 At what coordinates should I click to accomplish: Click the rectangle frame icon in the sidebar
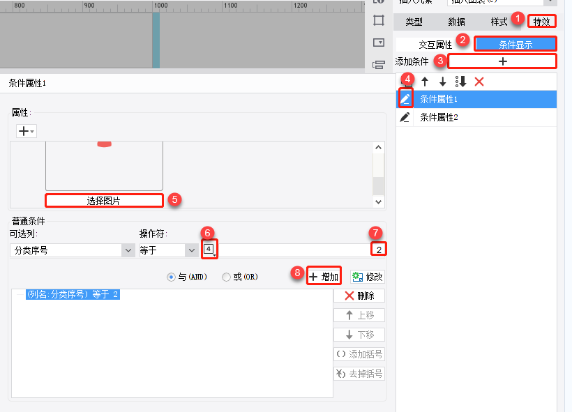pos(379,20)
